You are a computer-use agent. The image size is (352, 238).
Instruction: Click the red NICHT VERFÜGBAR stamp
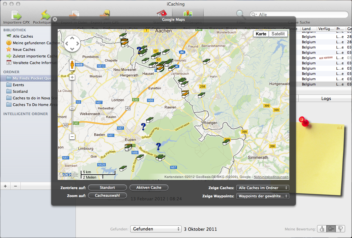coord(326,58)
